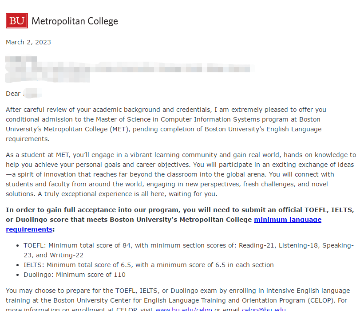
Task: Click the underlined requirements link text
Action: 29,229
